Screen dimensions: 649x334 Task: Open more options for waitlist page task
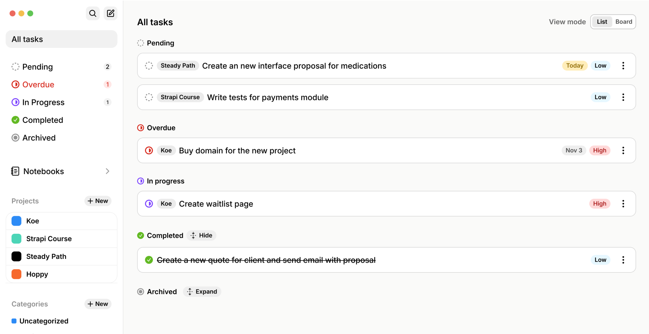pyautogui.click(x=623, y=204)
